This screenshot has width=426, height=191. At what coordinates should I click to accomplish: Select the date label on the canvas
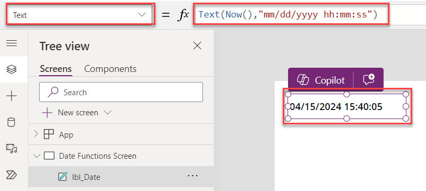point(347,106)
